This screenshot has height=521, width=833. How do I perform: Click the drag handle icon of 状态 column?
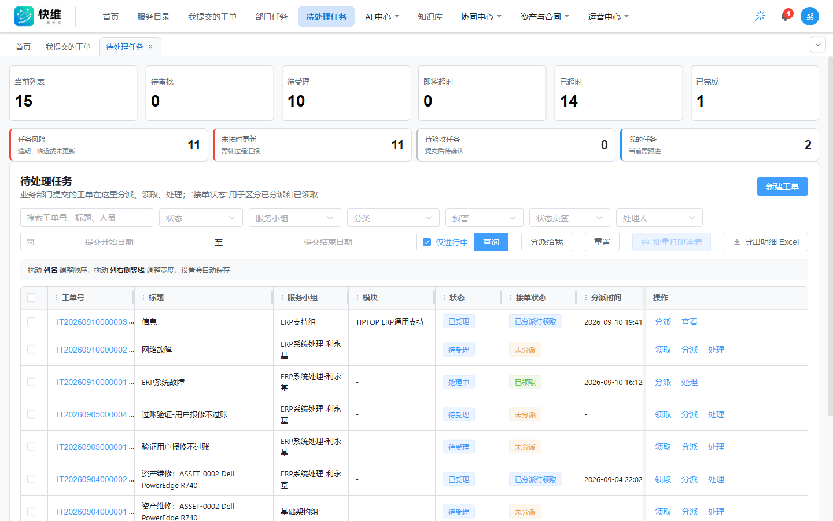(444, 298)
